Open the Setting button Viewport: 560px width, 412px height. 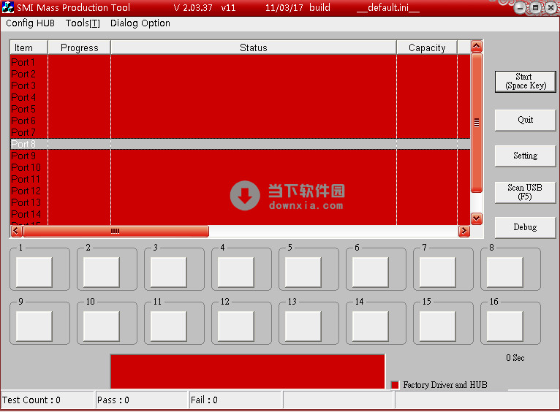tap(526, 156)
